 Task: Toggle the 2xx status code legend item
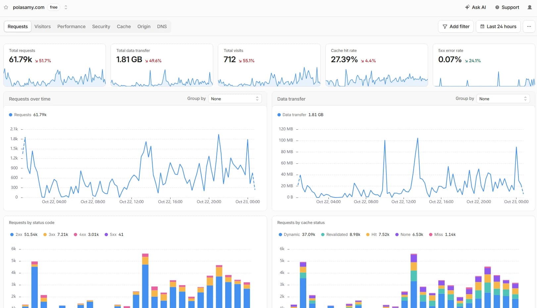[24, 235]
